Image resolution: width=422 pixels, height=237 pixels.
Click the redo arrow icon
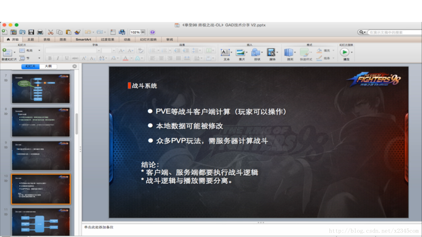[99, 32]
